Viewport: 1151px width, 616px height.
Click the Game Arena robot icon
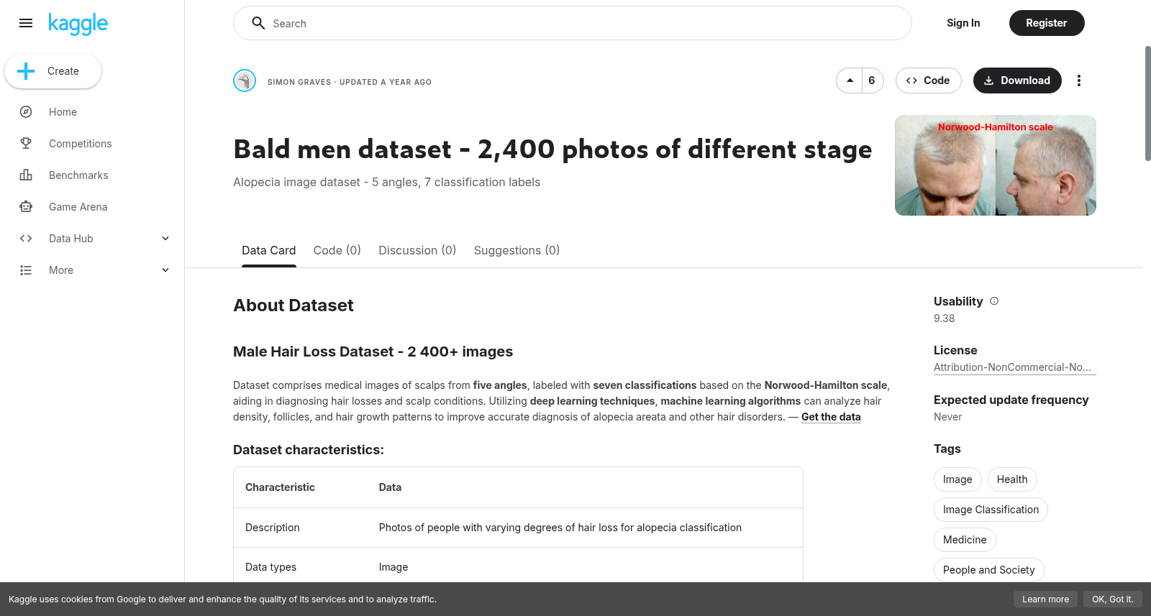pyautogui.click(x=26, y=207)
